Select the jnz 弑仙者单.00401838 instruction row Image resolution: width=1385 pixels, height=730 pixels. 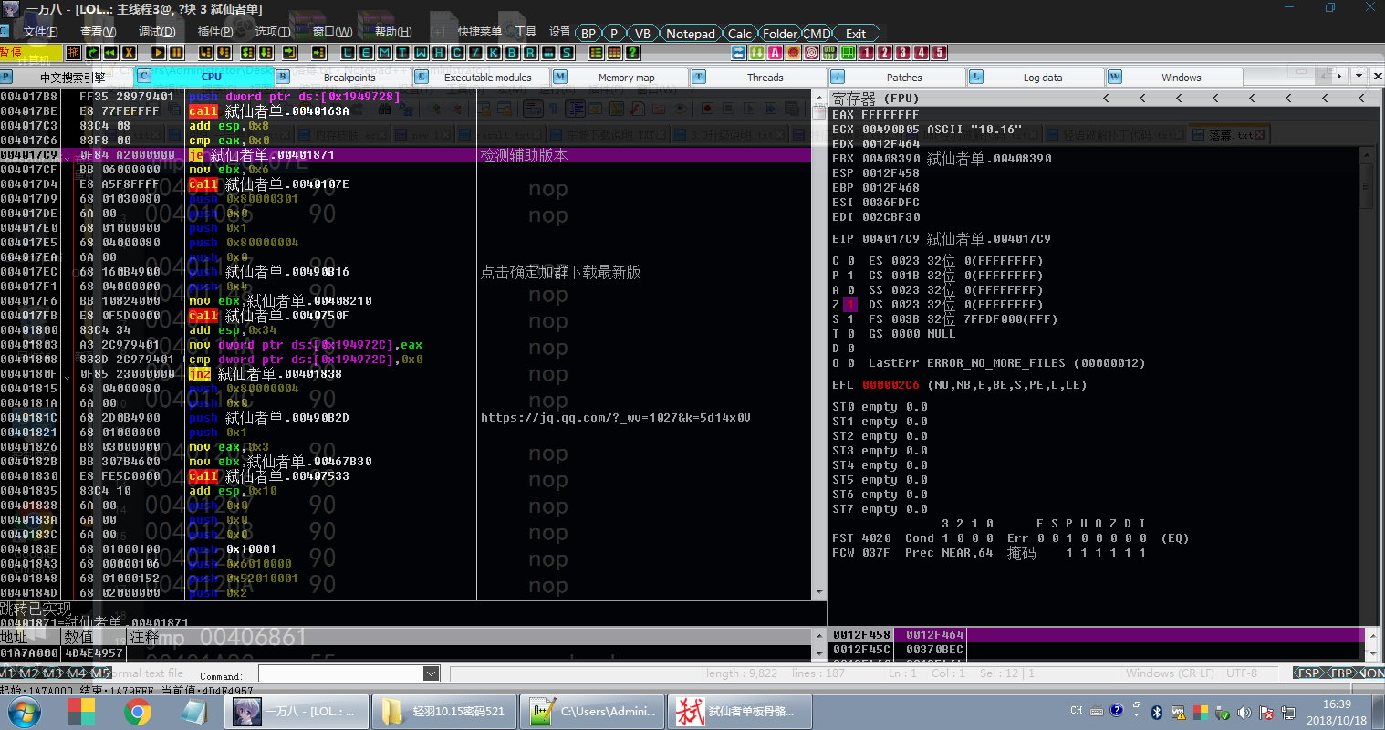point(406,374)
